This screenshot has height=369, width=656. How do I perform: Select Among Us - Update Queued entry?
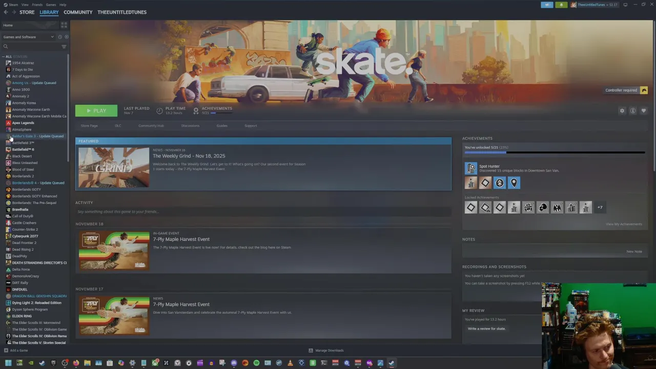pyautogui.click(x=34, y=83)
